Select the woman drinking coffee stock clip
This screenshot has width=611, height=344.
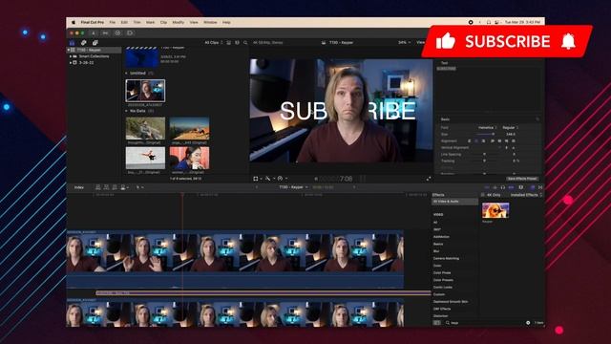pyautogui.click(x=189, y=158)
